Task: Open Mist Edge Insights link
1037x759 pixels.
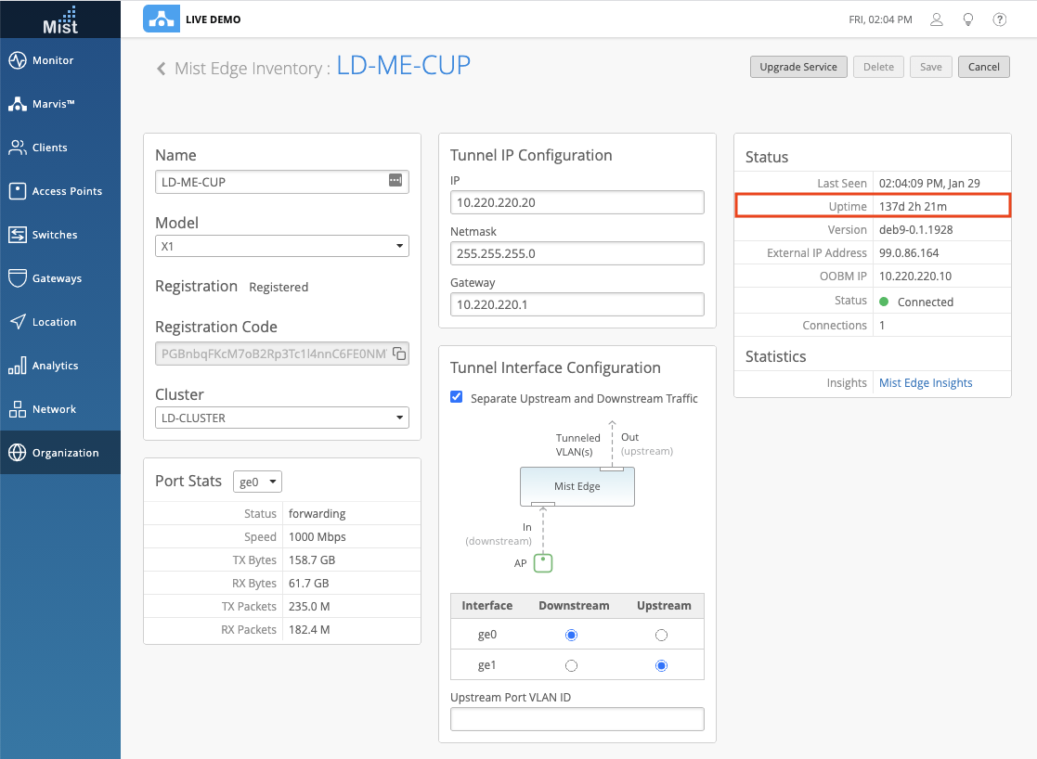Action: [926, 383]
